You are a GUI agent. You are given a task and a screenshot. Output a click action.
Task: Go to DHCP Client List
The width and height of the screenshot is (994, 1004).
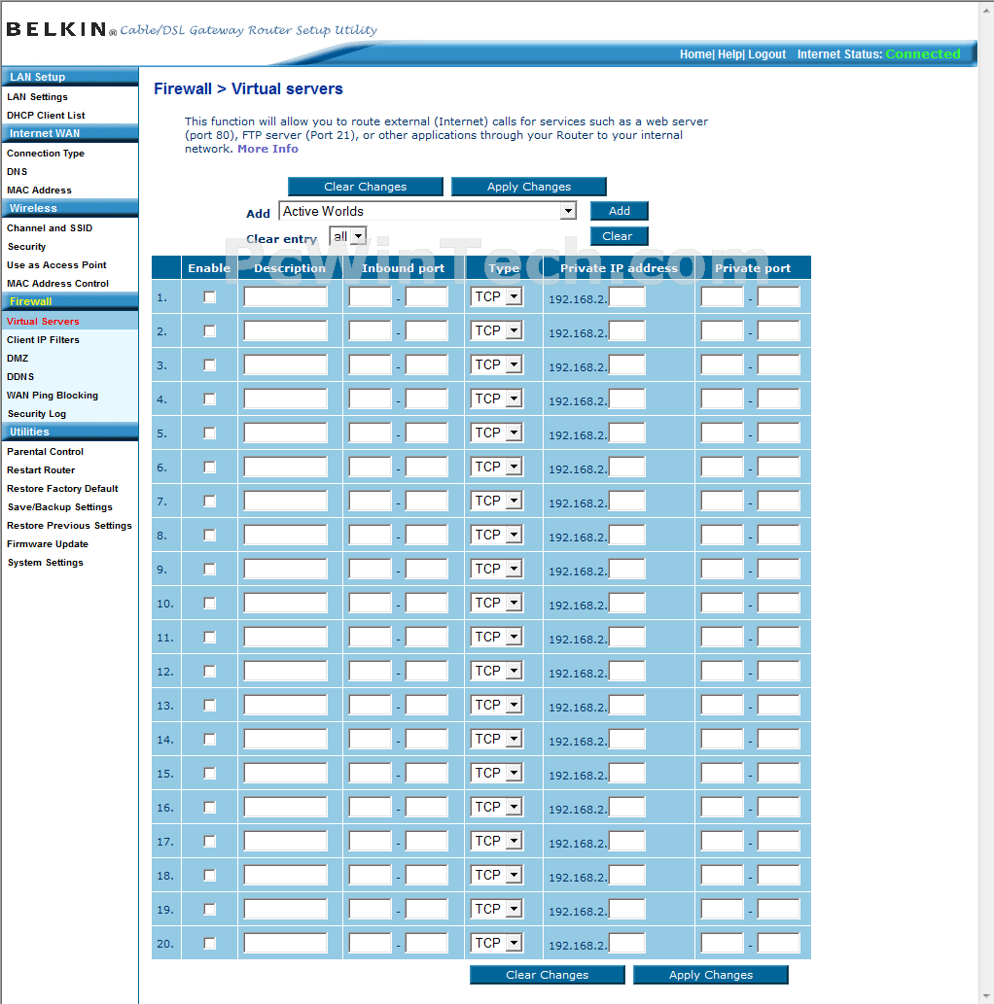pos(46,116)
